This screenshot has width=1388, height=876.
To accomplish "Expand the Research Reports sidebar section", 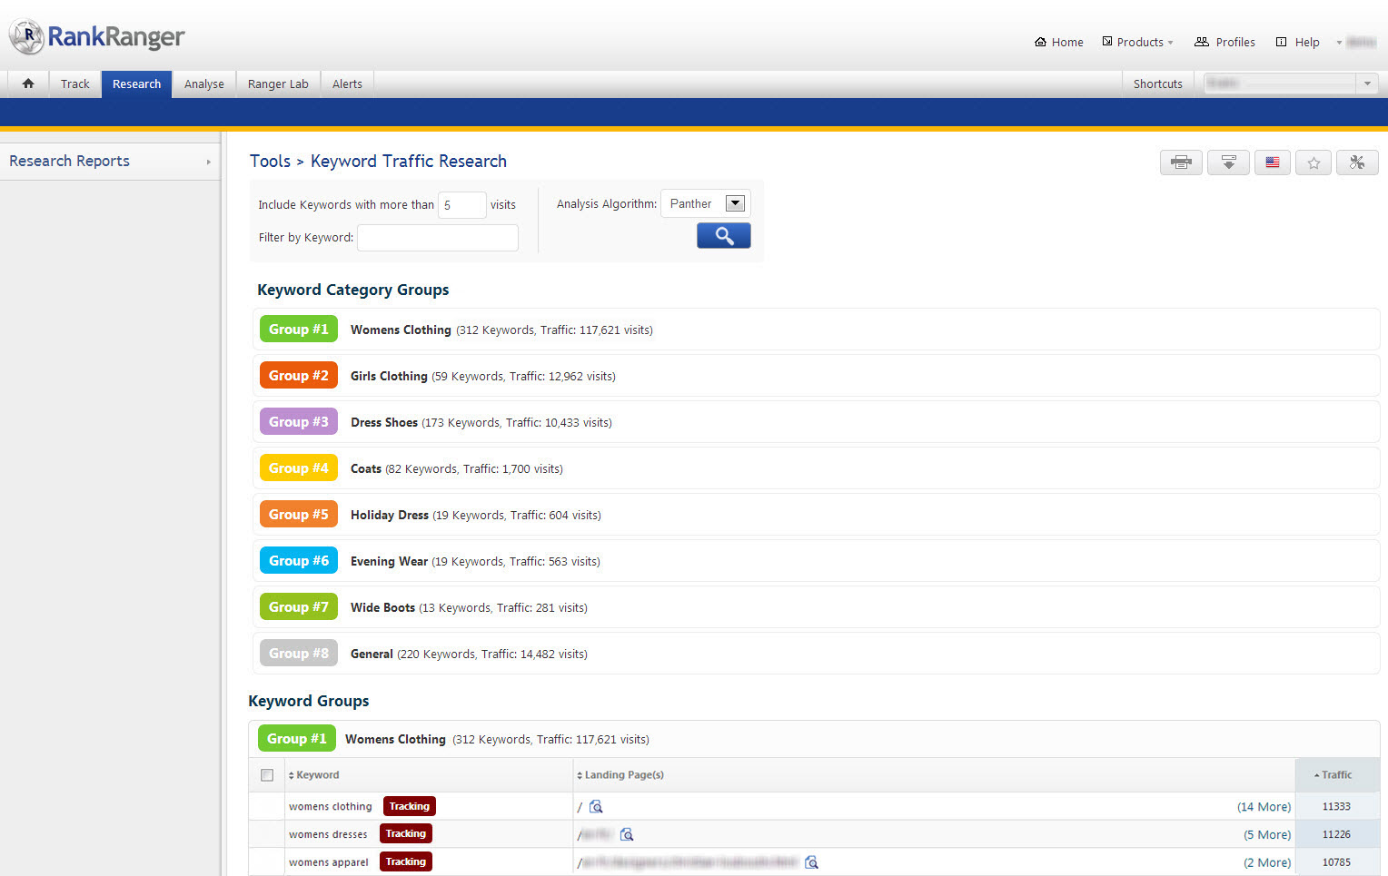I will point(109,162).
